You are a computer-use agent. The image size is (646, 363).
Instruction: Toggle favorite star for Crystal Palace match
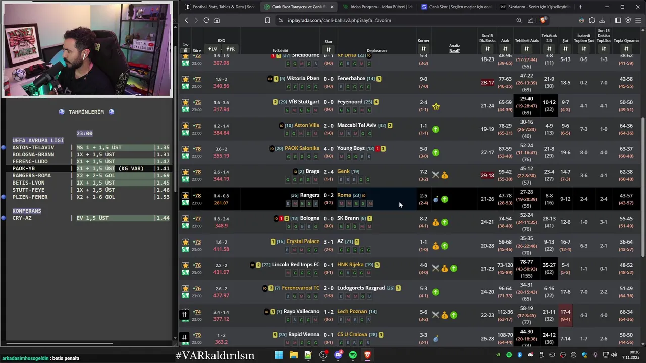[185, 242]
